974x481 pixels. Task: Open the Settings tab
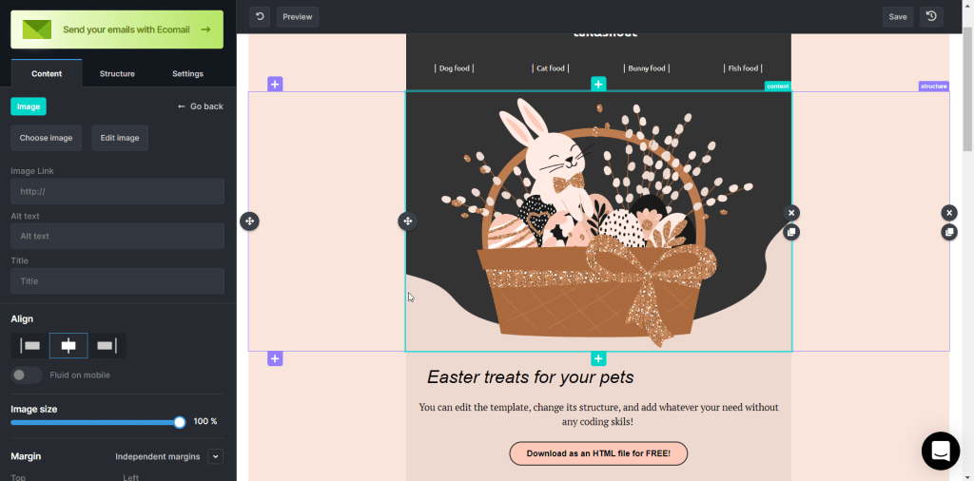click(187, 73)
